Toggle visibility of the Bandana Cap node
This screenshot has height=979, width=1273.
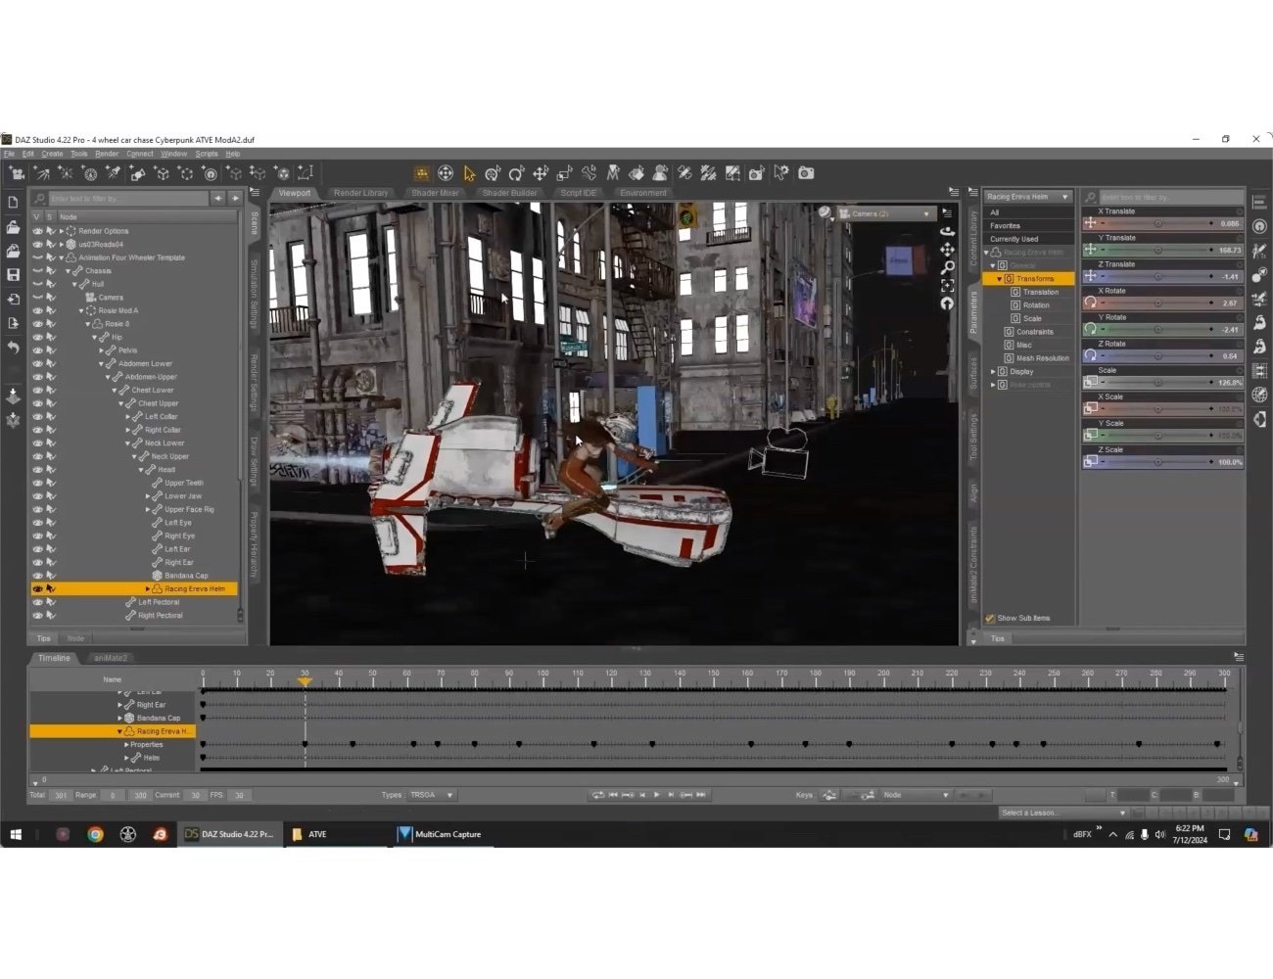click(x=36, y=576)
